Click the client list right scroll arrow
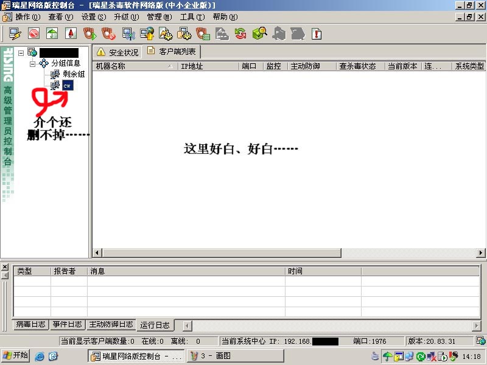 coord(481,252)
